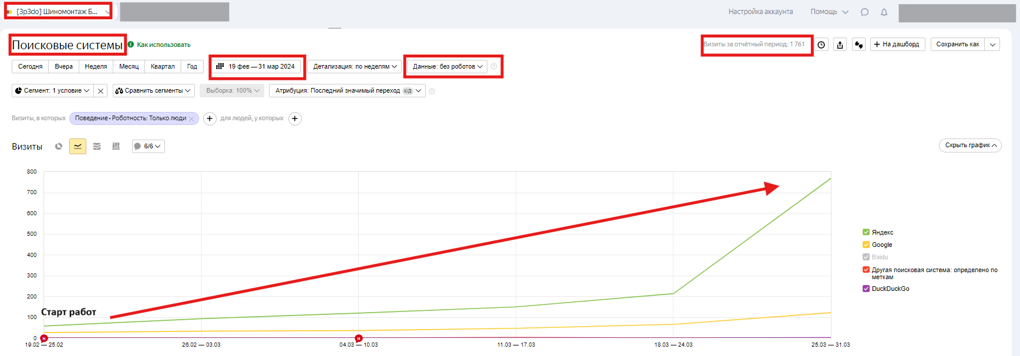Image resolution: width=1020 pixels, height=356 pixels.
Task: Open the chat messages bubble icon
Action: tap(864, 12)
